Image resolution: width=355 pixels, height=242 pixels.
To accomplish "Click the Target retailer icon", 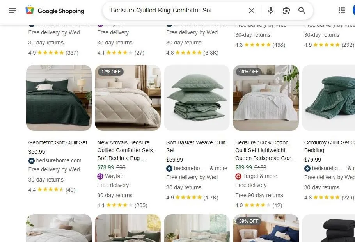I will 238,176.
